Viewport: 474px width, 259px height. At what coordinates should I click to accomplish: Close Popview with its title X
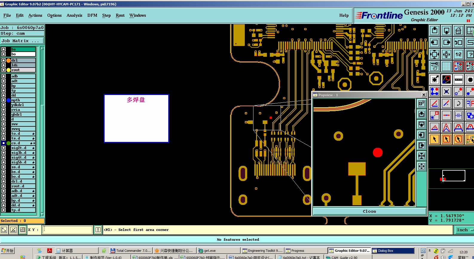424,95
